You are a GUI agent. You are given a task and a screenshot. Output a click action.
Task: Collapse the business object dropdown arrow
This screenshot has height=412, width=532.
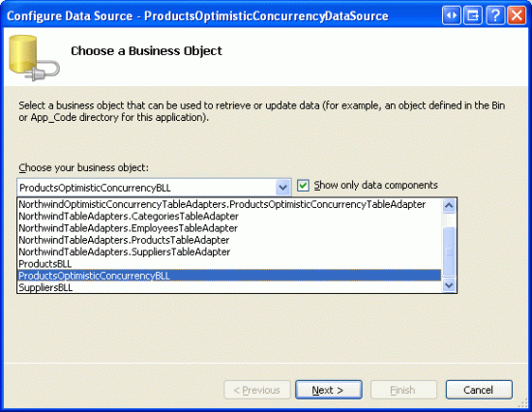[x=282, y=188]
